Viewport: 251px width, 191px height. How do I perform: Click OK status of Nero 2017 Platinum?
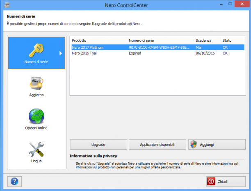click(225, 48)
